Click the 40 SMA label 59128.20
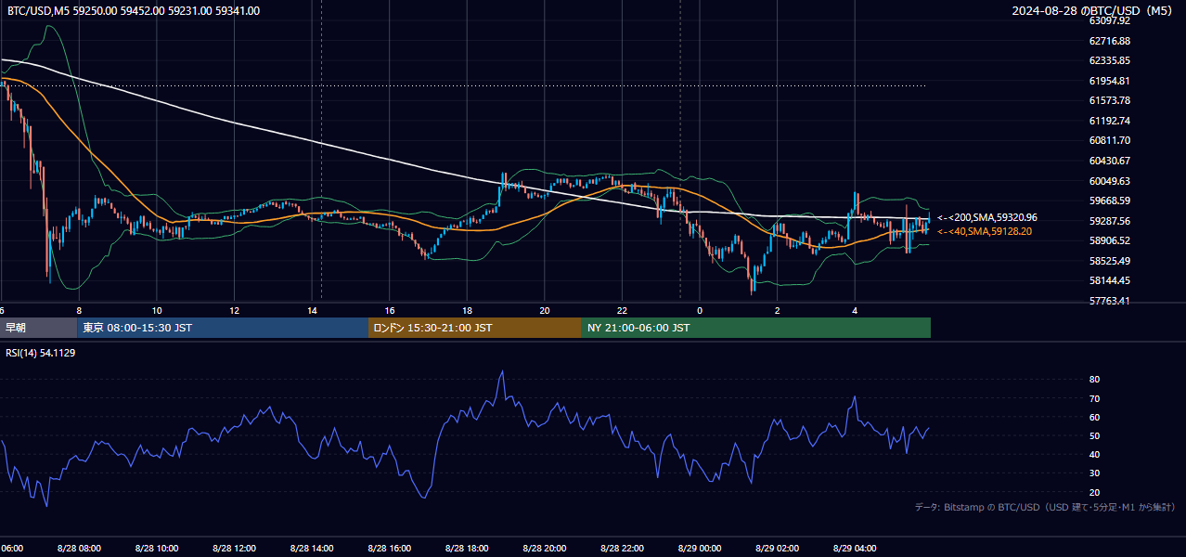This screenshot has width=1186, height=557. 985,231
